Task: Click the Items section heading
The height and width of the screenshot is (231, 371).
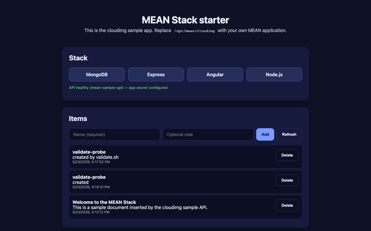Action: 78,119
